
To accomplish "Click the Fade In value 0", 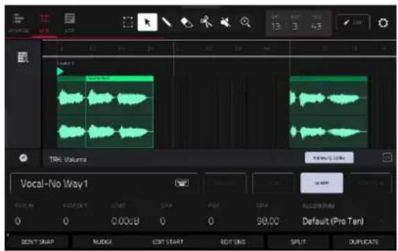I will pyautogui.click(x=18, y=221).
